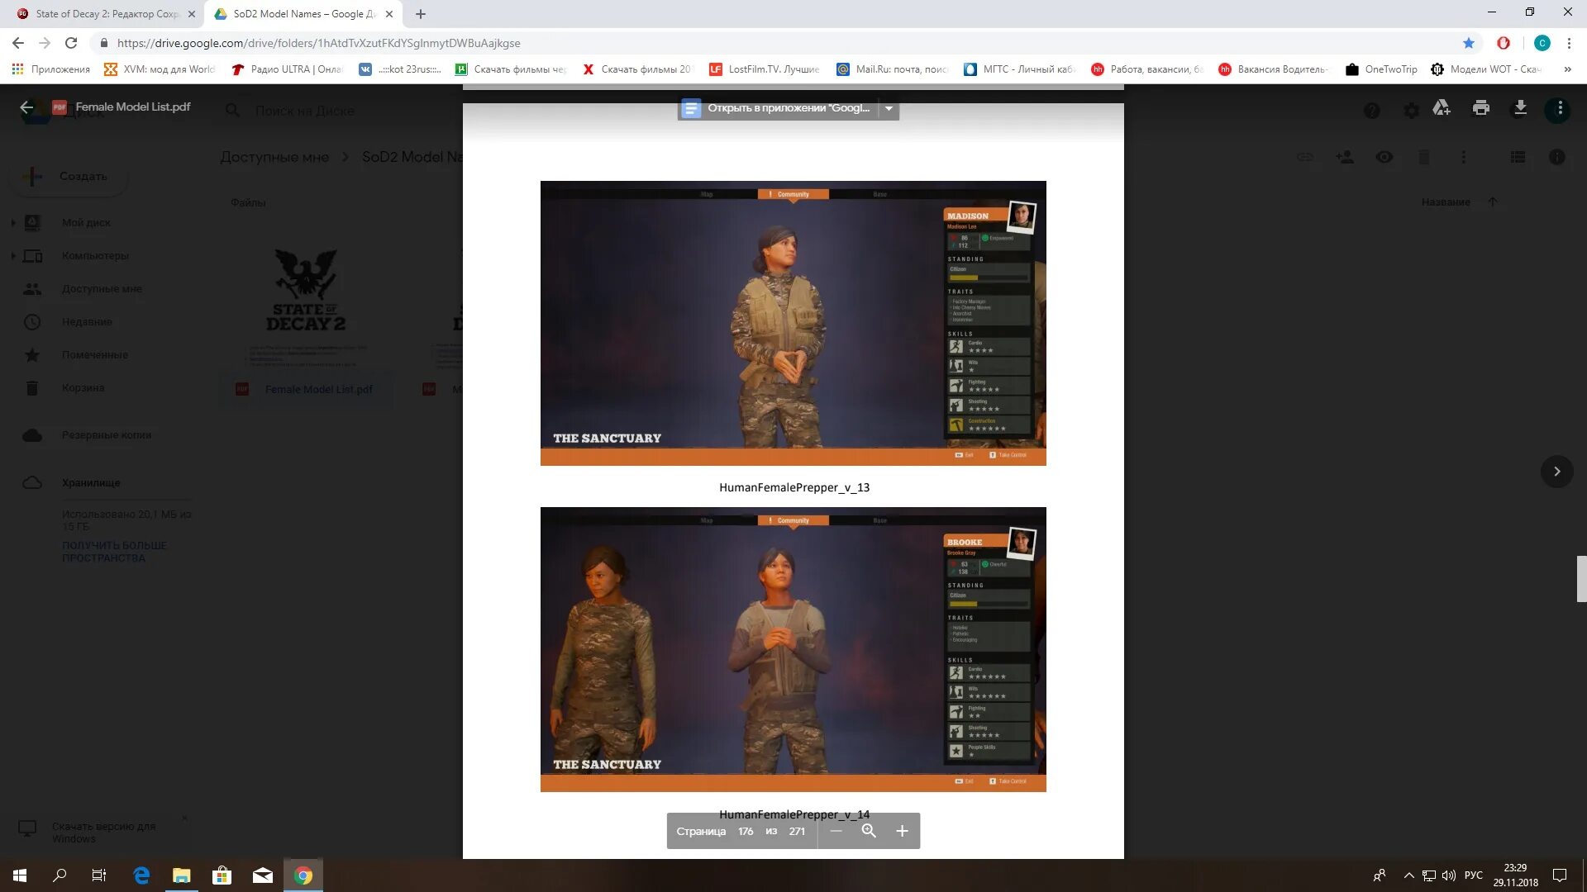Image resolution: width=1587 pixels, height=892 pixels.
Task: Click the browser address bar URL
Action: 318,43
